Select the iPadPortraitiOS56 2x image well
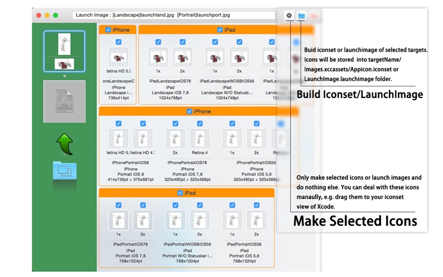This screenshot has width=443, height=277. coord(256,220)
